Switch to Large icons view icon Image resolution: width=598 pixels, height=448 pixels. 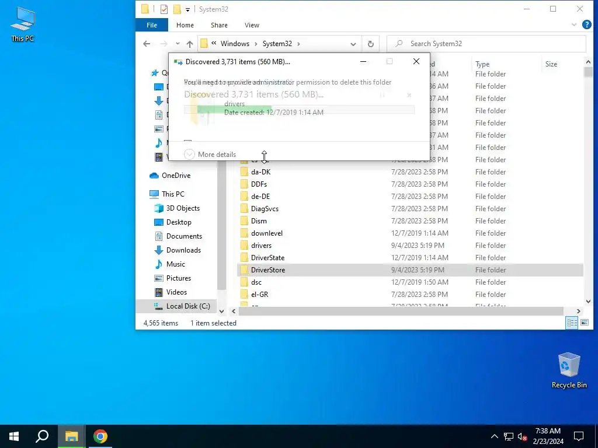tap(584, 323)
